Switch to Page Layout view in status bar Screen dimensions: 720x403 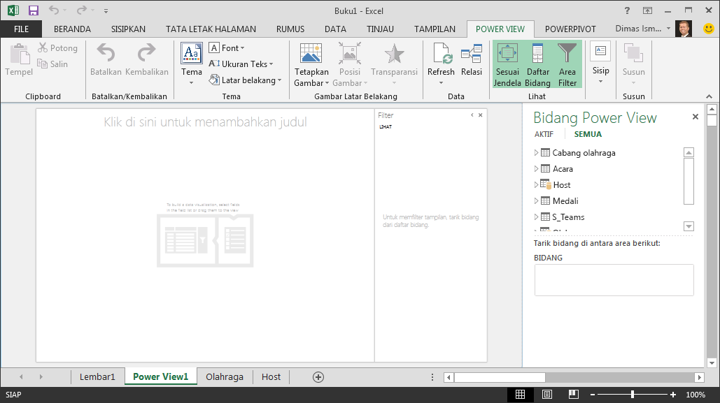click(547, 395)
